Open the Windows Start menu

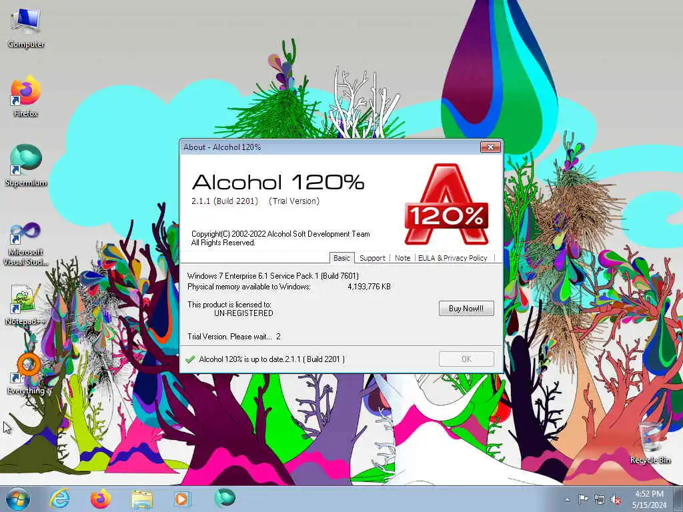tap(18, 499)
